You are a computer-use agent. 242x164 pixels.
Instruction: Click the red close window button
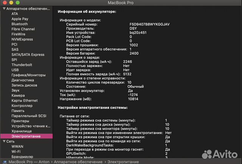5,3
